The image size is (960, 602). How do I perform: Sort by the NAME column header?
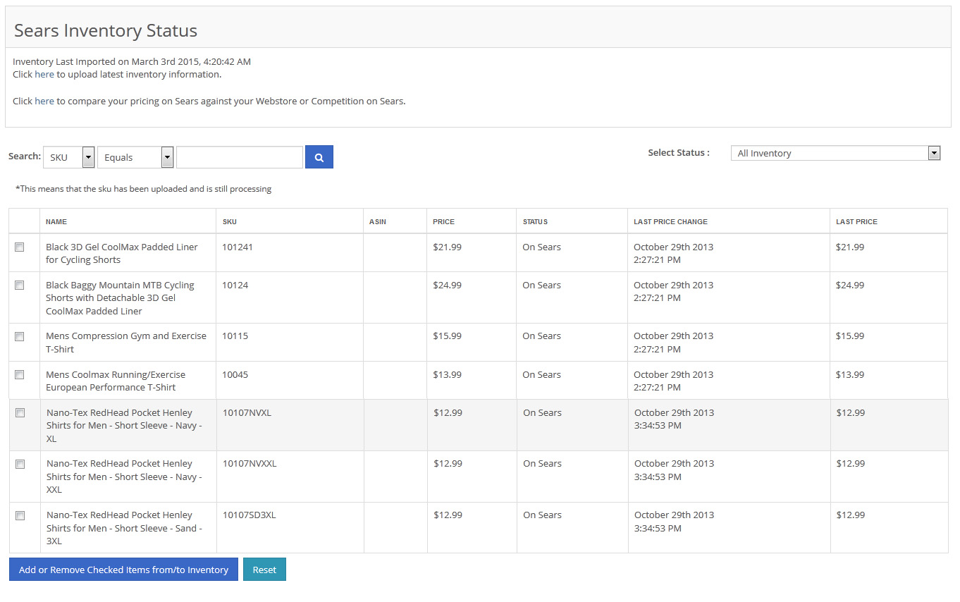(x=56, y=221)
